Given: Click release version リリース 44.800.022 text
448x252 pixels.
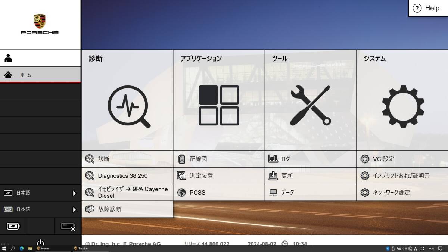Looking at the screenshot, I should pyautogui.click(x=207, y=243).
